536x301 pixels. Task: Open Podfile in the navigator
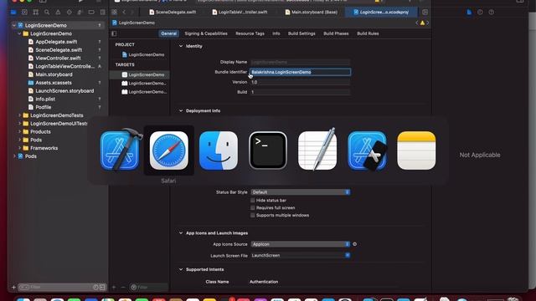pyautogui.click(x=43, y=107)
